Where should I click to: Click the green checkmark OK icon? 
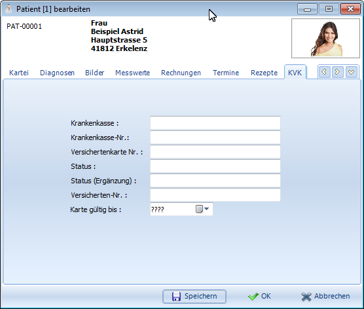point(253,297)
